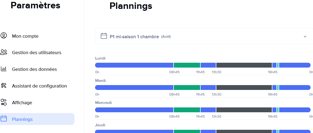Click the calendar icon beside P1 mi-saison
313x133 pixels.
tap(104, 36)
